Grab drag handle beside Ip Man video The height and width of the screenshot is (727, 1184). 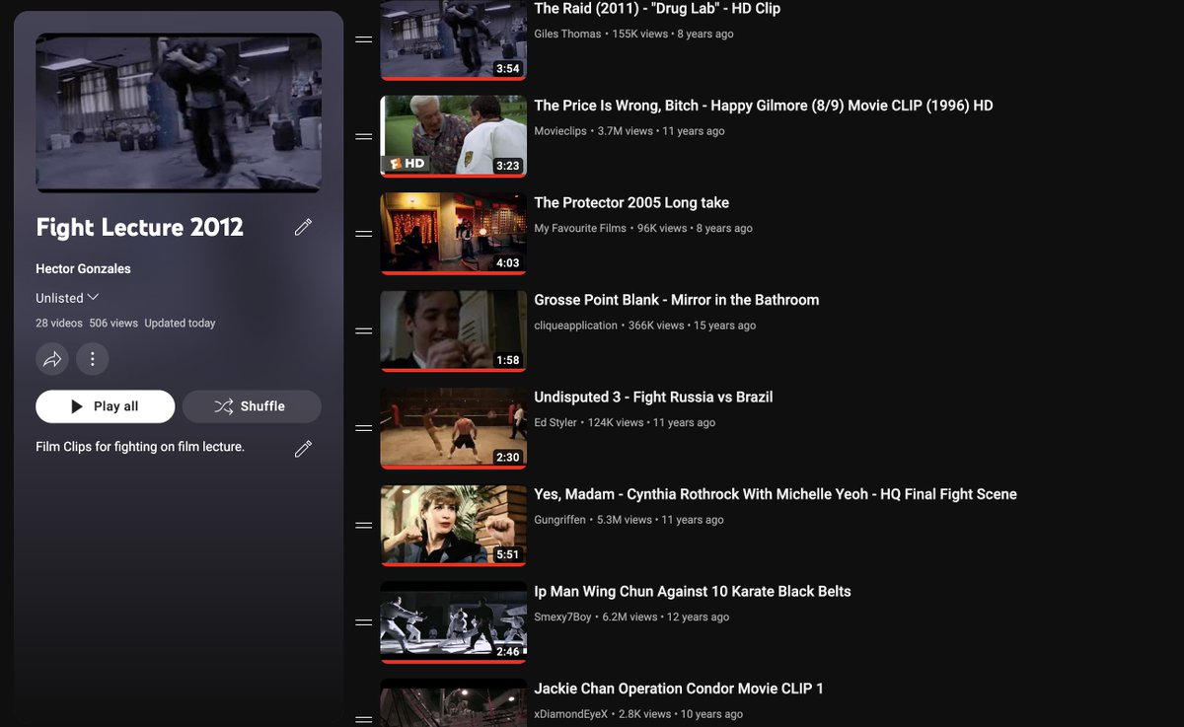[x=363, y=622]
